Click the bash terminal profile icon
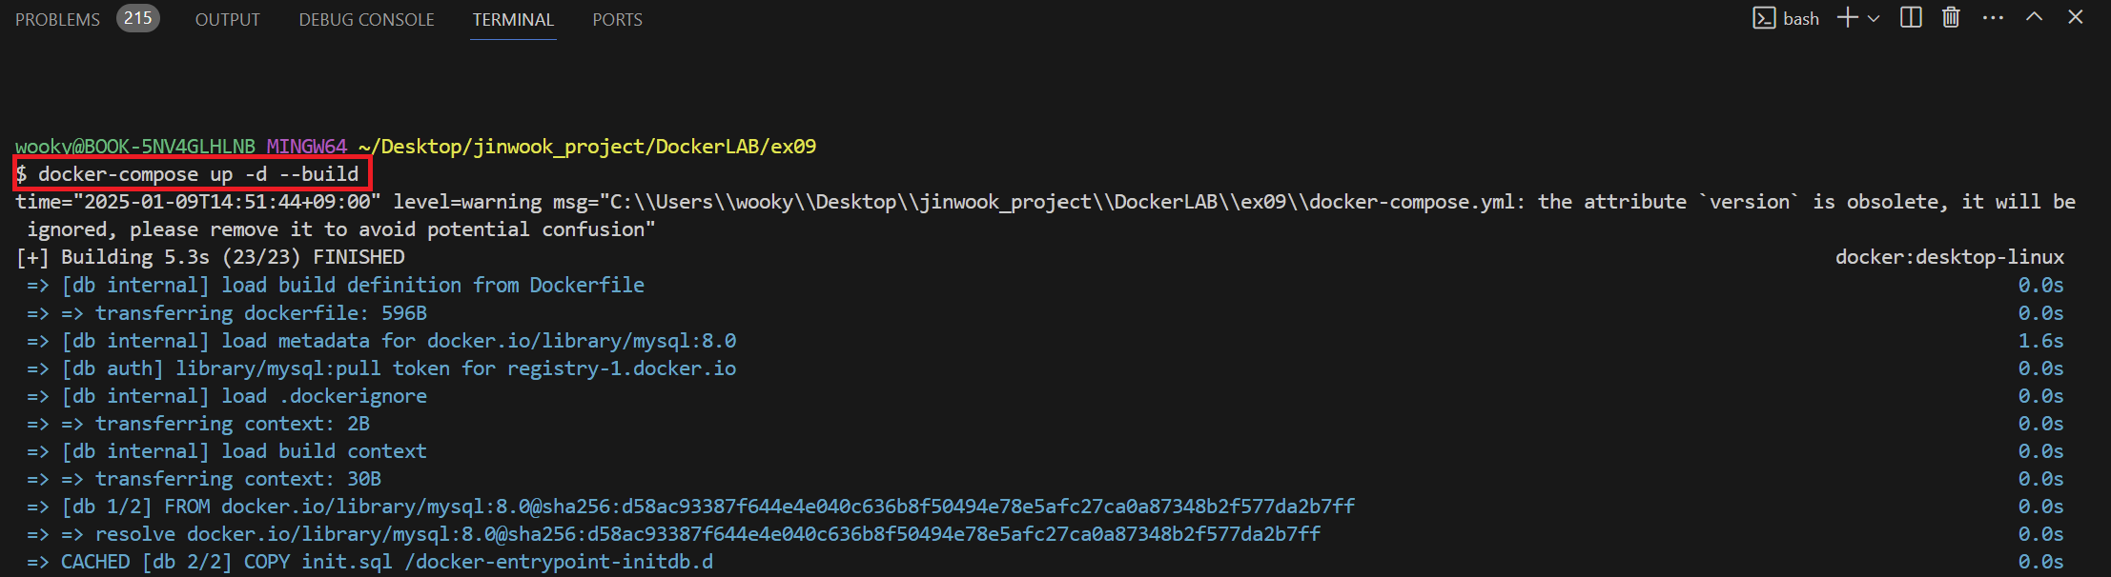The width and height of the screenshot is (2111, 577). [x=1763, y=18]
